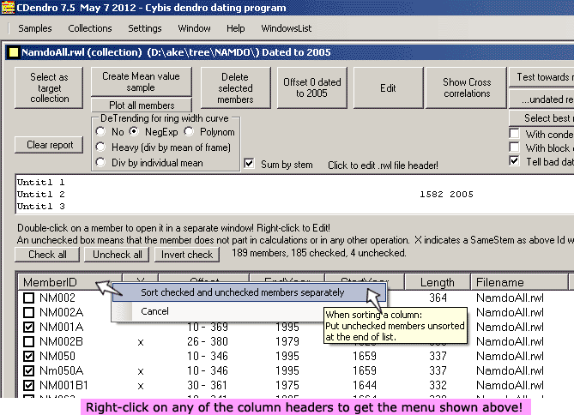
Task: Select Heavy (div by mean of frame) option
Action: point(100,147)
